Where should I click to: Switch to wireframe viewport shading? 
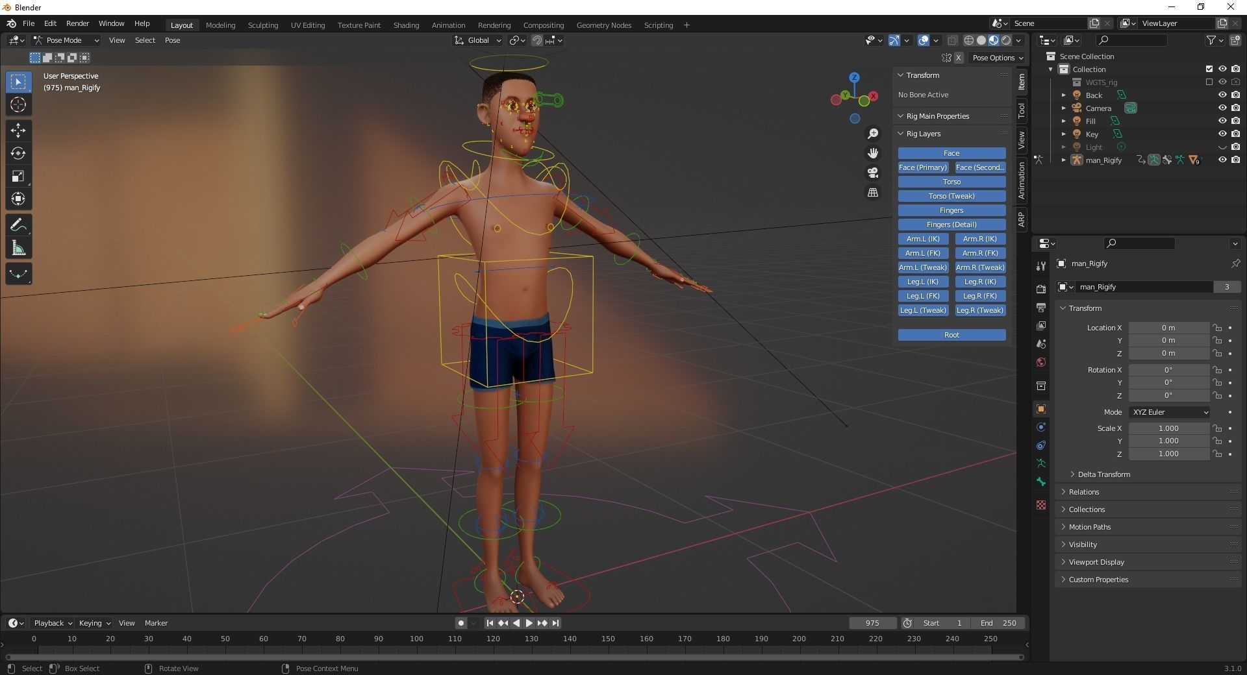click(x=969, y=40)
